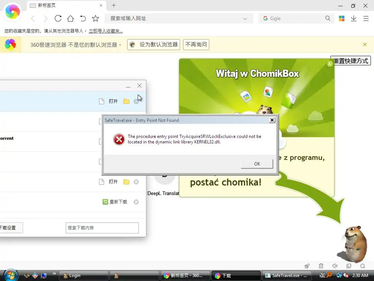Close the Entry Point Not Found dialog
This screenshot has height=281, width=374.
point(272,120)
